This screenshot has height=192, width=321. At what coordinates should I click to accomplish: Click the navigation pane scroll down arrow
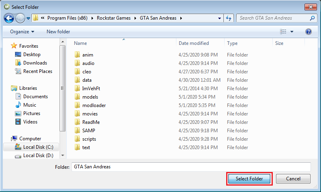pos(63,156)
